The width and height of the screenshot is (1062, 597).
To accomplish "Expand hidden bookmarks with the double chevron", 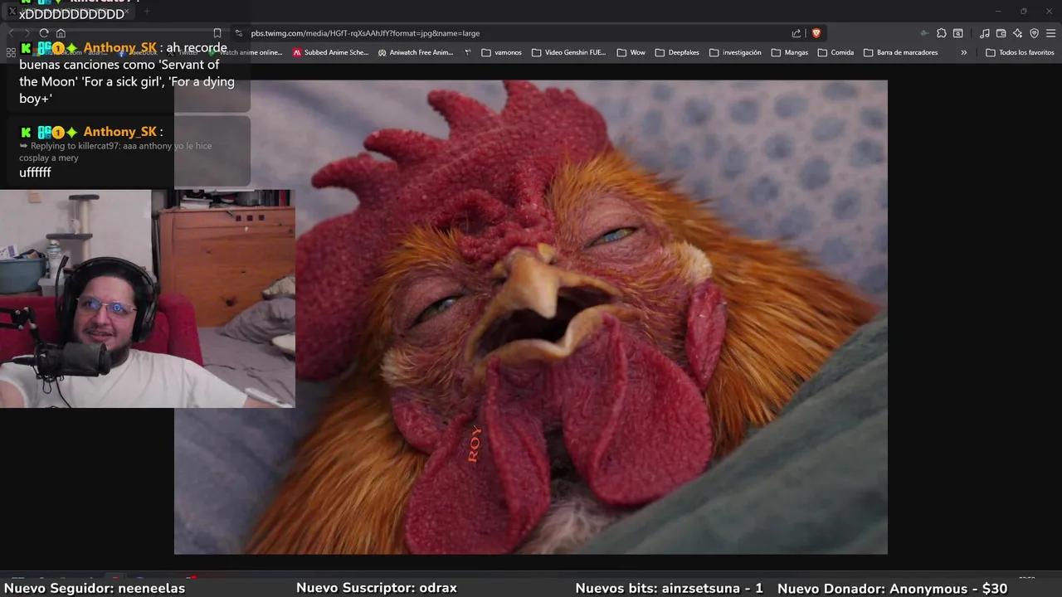I will coord(964,52).
